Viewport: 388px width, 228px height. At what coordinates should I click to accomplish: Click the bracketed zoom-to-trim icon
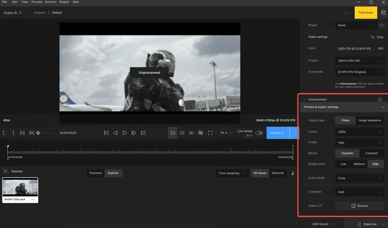[x=32, y=133]
